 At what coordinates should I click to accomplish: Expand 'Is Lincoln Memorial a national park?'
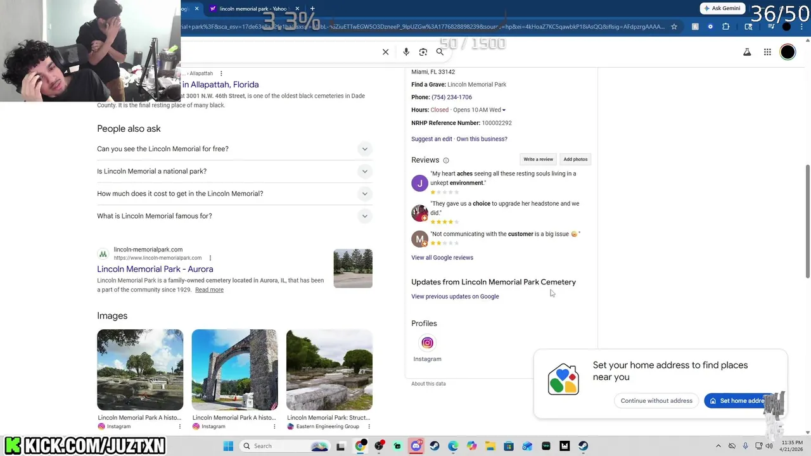(234, 171)
